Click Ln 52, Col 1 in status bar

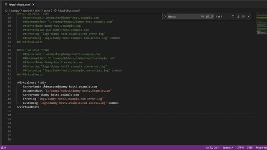pos(213,147)
